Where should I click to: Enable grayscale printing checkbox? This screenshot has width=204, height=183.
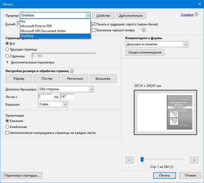[93, 24]
